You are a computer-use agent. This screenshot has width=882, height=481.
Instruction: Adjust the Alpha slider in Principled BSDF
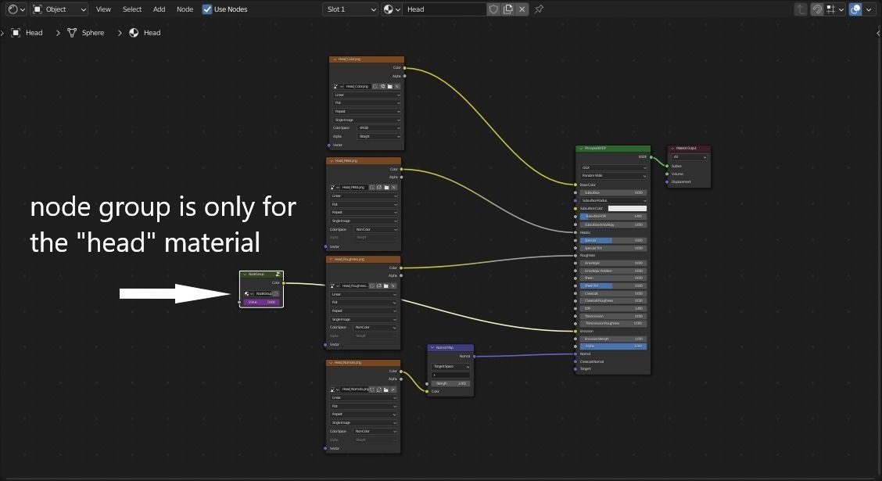[613, 346]
